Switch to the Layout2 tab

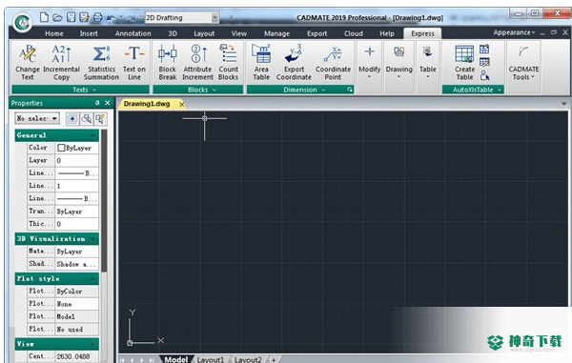click(248, 359)
